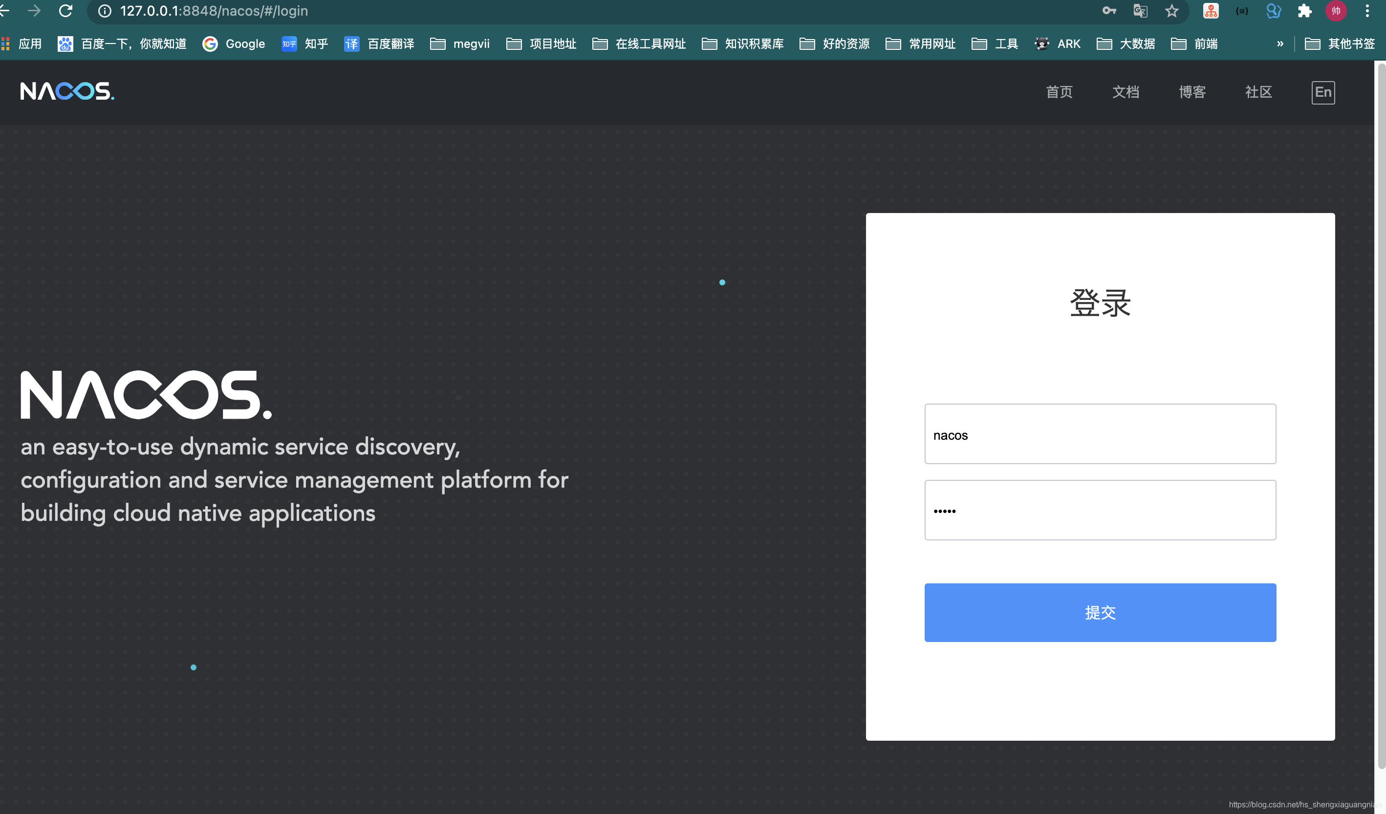Open 文档 in the Nacos nav
The height and width of the screenshot is (814, 1386).
click(x=1126, y=92)
